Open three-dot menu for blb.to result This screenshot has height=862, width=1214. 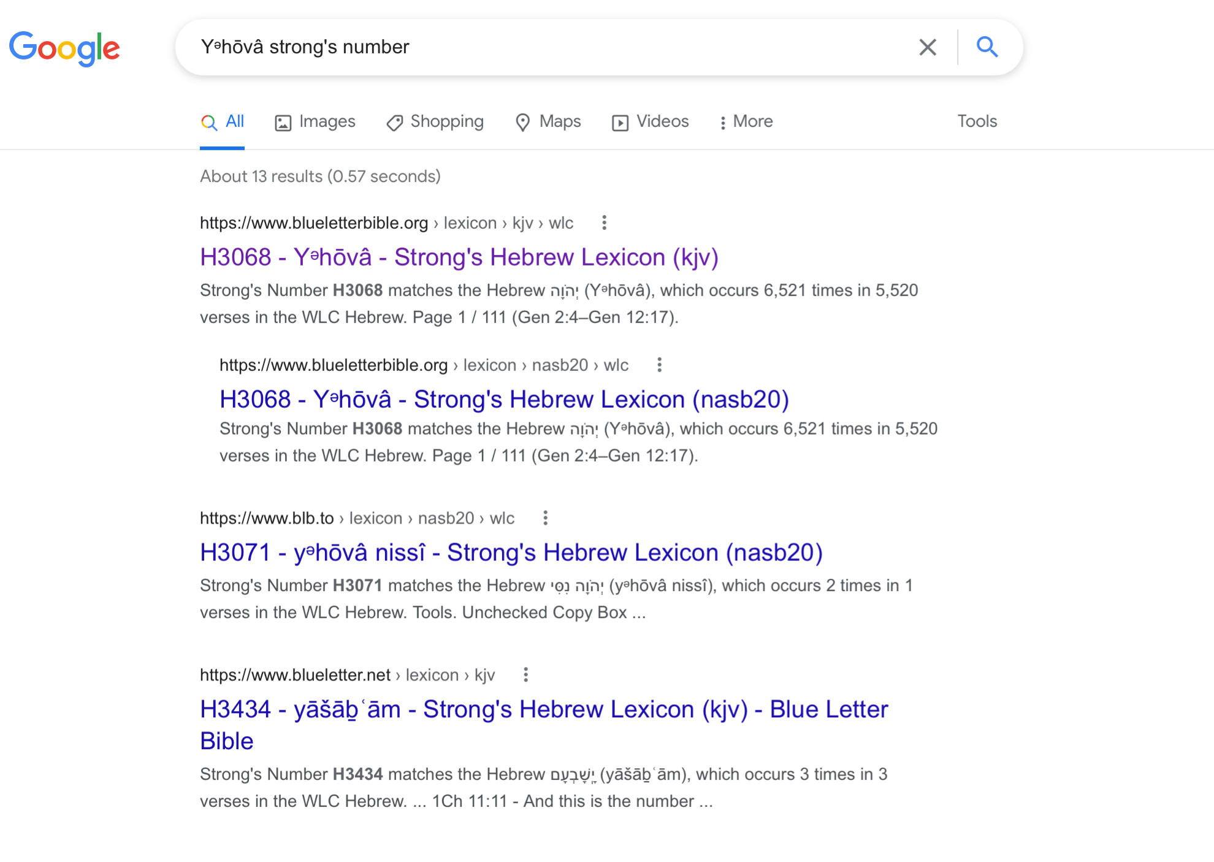click(x=545, y=518)
